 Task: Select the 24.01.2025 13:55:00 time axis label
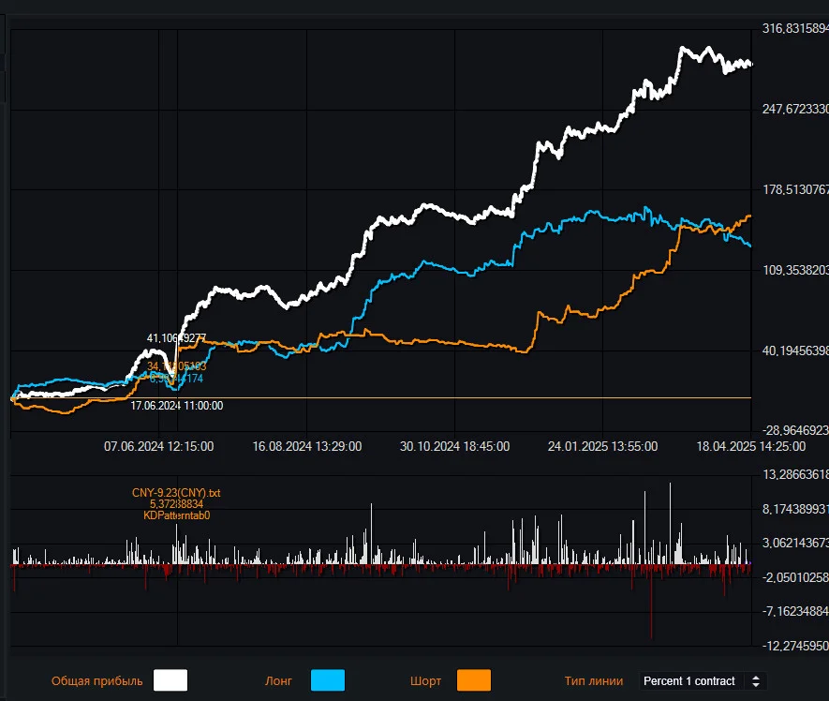[x=602, y=446]
